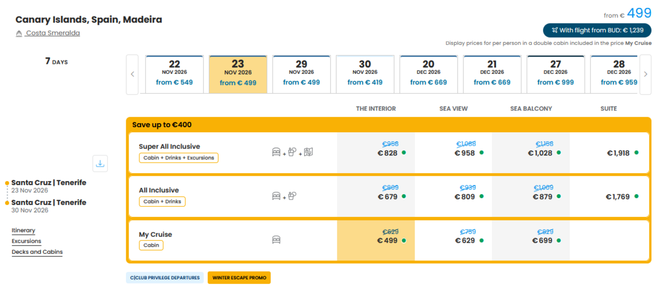
Task: Open the Decks and Cabins link
Action: (x=37, y=252)
